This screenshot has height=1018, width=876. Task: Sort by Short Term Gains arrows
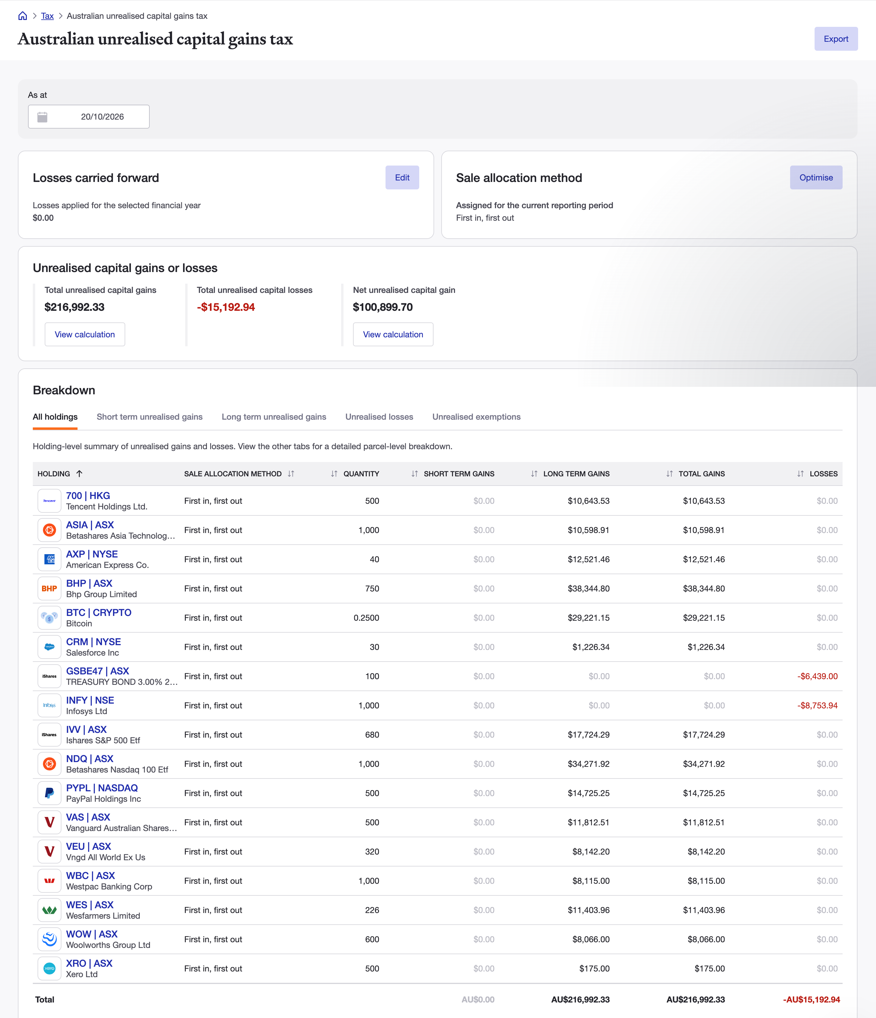coord(415,474)
